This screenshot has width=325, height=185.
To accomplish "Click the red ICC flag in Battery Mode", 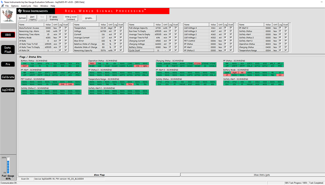I will pos(280,75).
